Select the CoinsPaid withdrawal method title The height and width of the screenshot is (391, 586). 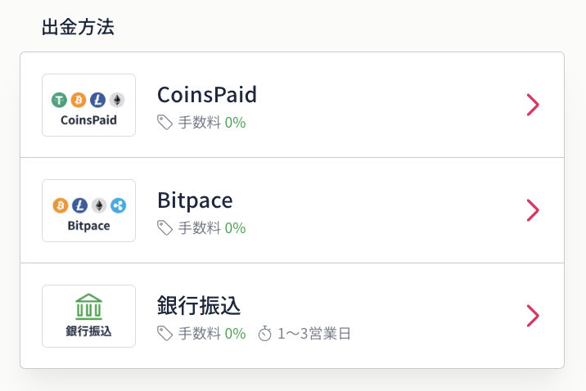[207, 95]
